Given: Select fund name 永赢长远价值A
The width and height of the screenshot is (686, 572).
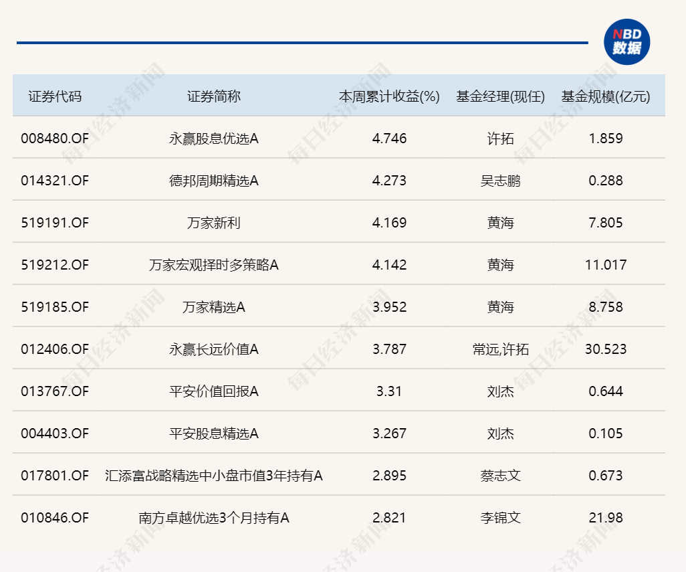Looking at the screenshot, I should (213, 349).
